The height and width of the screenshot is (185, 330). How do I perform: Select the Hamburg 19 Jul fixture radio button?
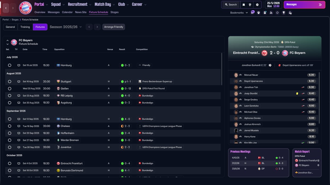(10, 65)
